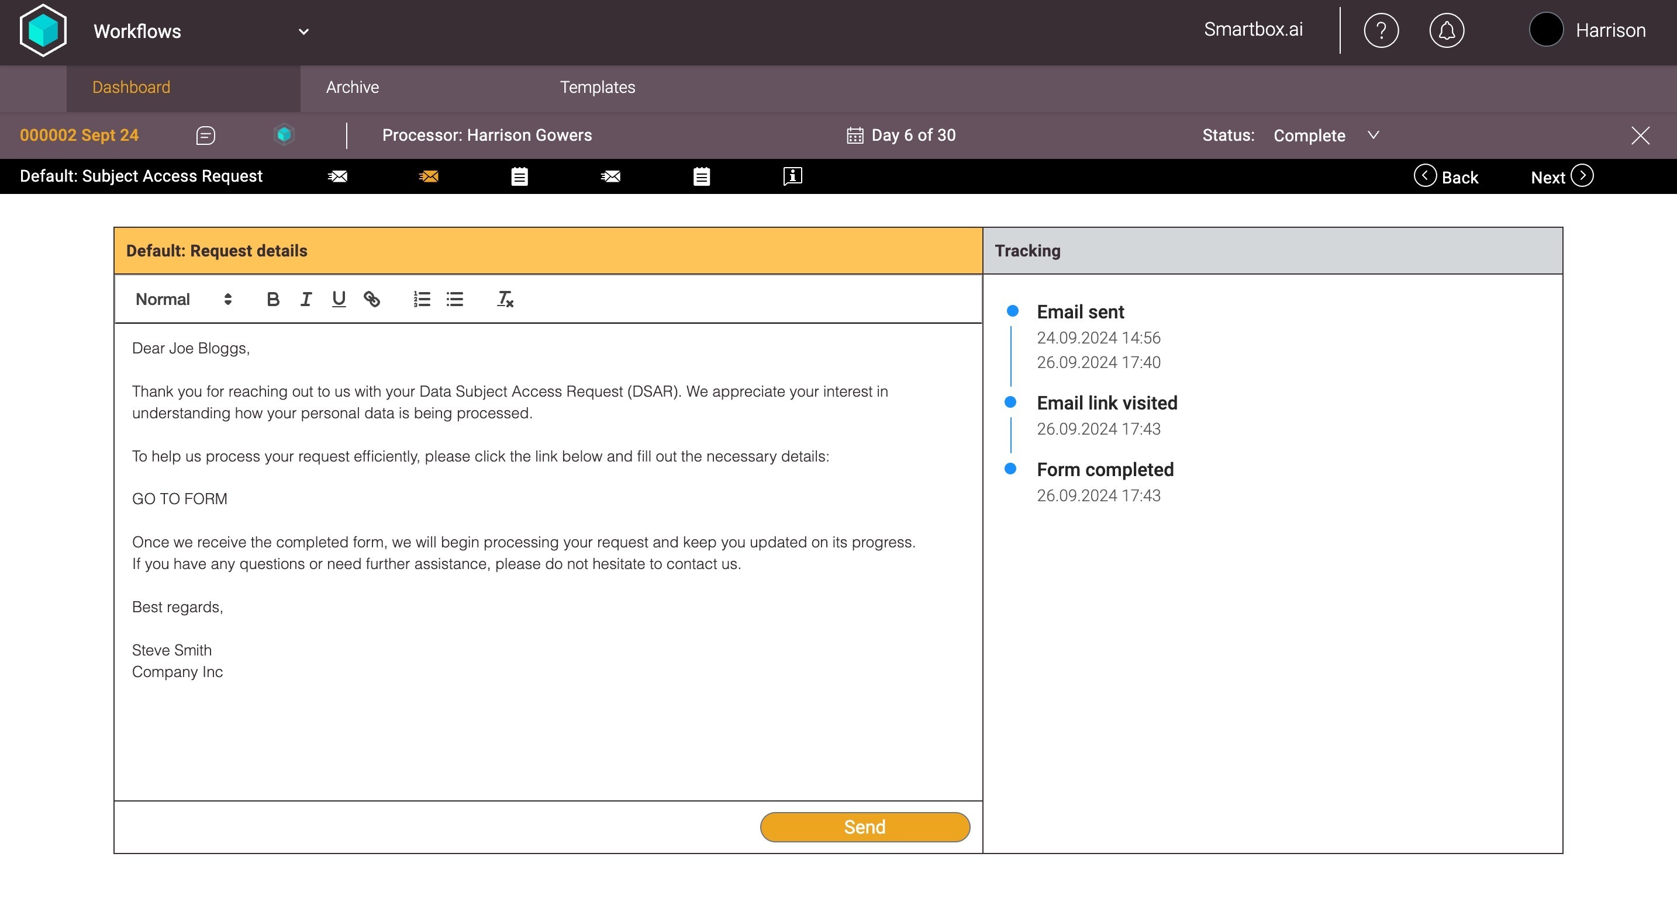Switch to the Templates tab
Image resolution: width=1677 pixels, height=902 pixels.
pyautogui.click(x=597, y=87)
